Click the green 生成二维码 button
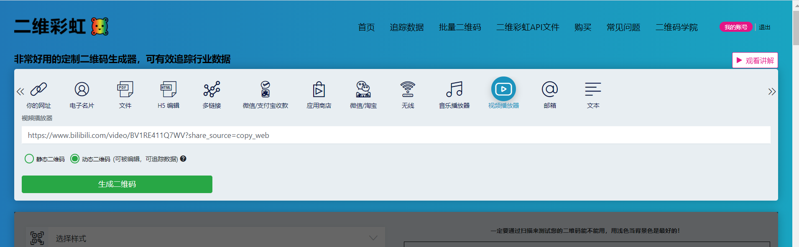 click(x=117, y=184)
